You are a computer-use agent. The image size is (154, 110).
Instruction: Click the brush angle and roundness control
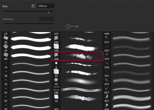click(x=72, y=27)
